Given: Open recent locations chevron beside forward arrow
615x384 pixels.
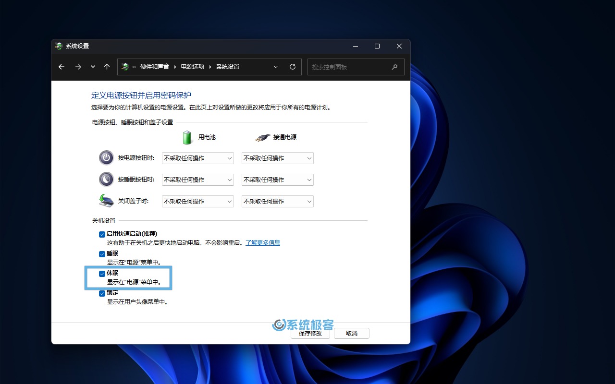Looking at the screenshot, I should (x=93, y=67).
